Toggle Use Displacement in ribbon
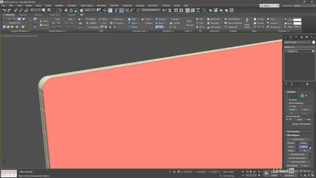 (214, 27)
